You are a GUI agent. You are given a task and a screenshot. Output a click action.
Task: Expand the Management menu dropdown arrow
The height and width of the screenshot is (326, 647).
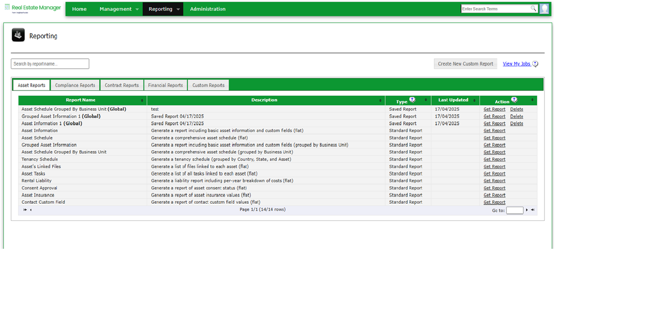click(x=137, y=9)
